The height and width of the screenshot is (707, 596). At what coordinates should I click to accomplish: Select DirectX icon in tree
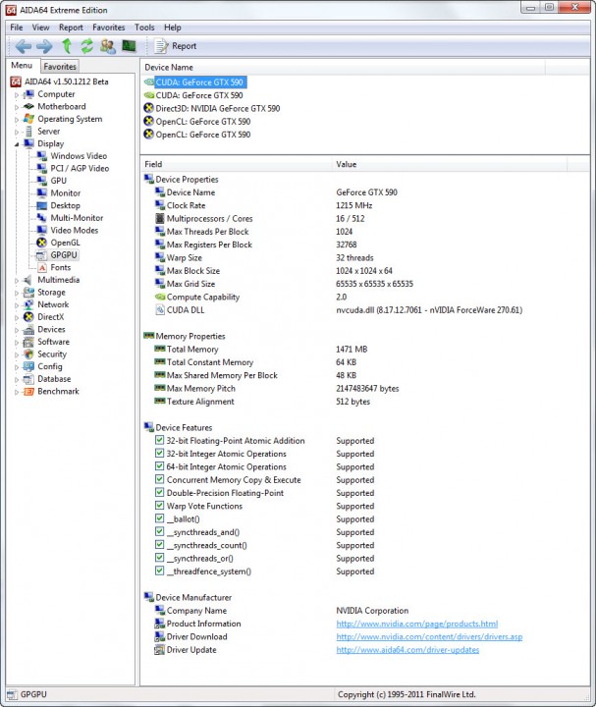pyautogui.click(x=28, y=317)
